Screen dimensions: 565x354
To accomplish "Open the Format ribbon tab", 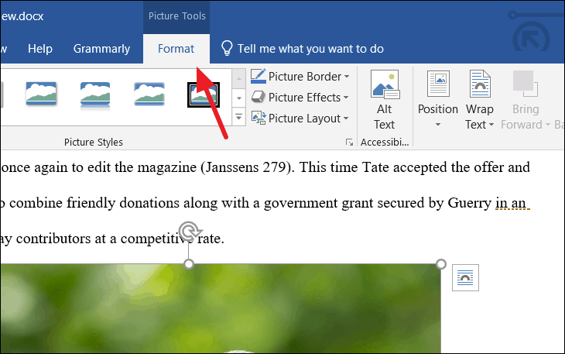I will (176, 49).
